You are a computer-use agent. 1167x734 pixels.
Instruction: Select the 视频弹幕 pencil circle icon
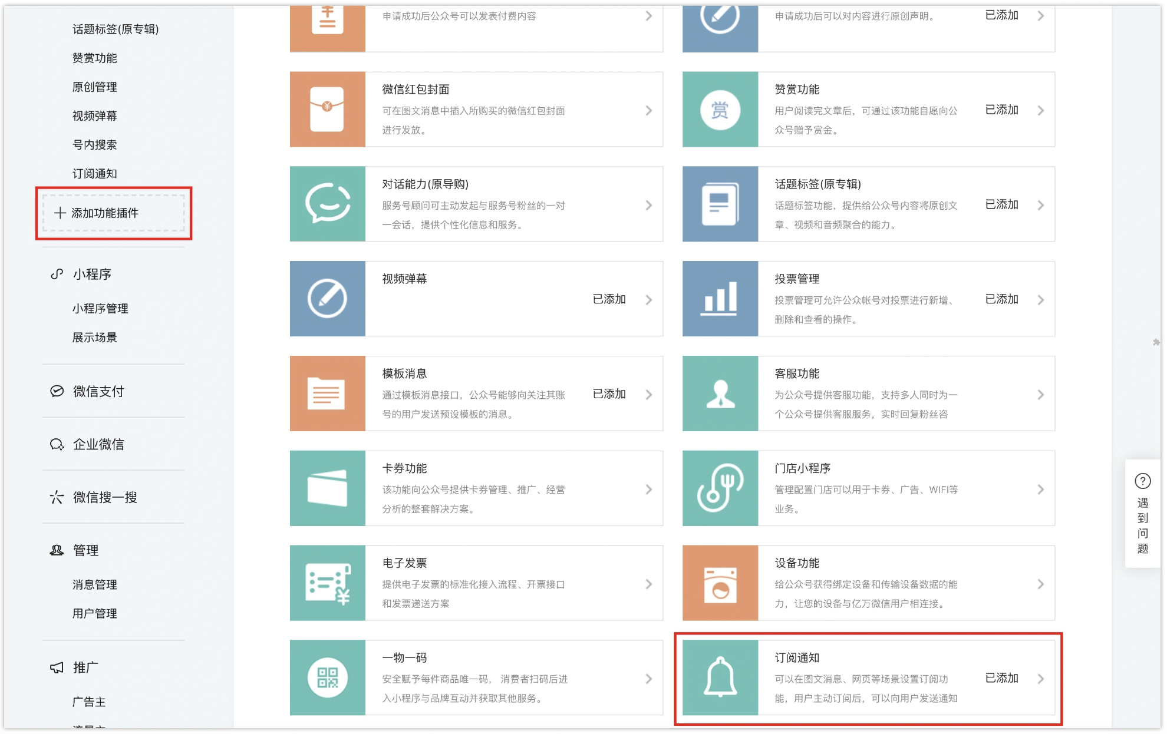coord(327,299)
